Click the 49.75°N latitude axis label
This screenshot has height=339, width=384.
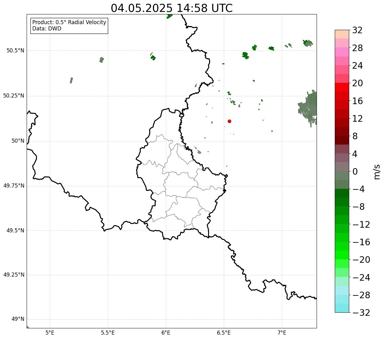(13, 186)
